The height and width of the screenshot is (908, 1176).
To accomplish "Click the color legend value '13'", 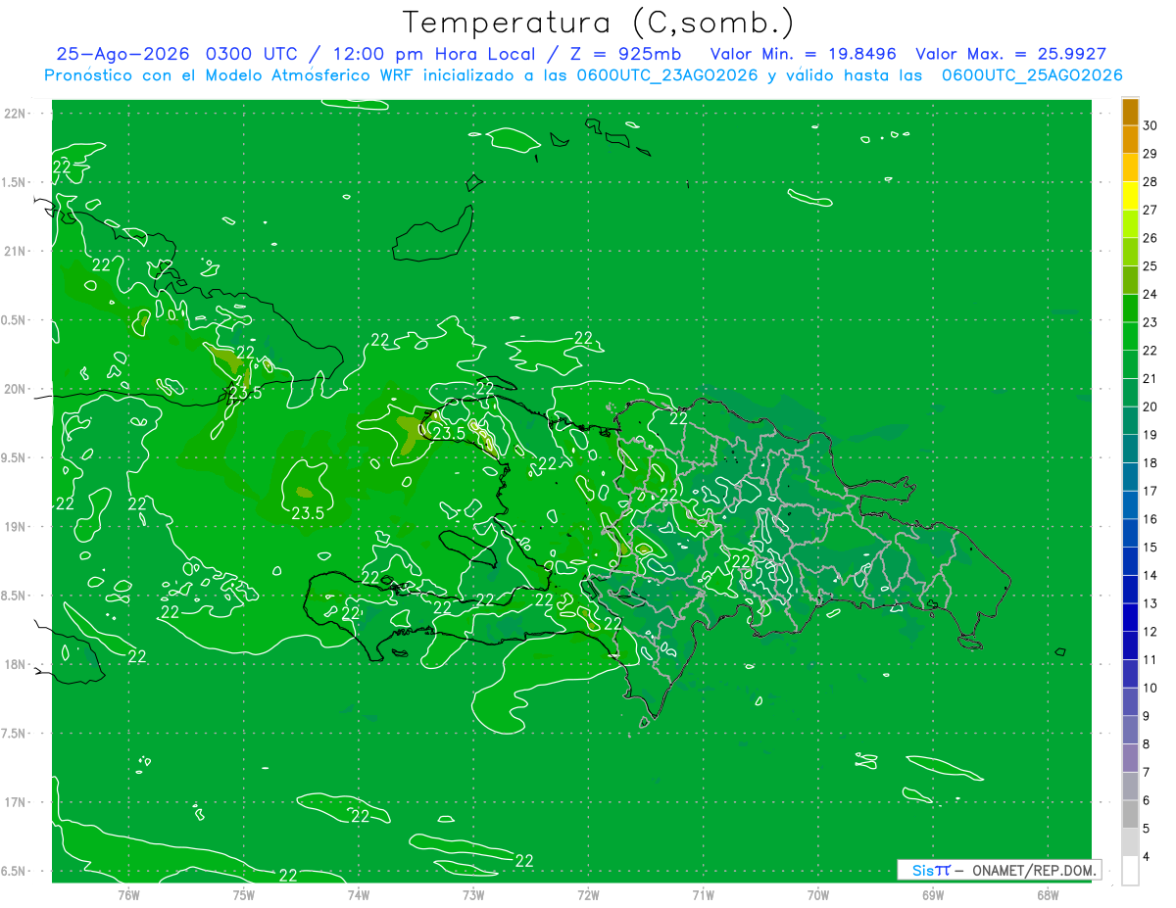I will (x=1151, y=603).
